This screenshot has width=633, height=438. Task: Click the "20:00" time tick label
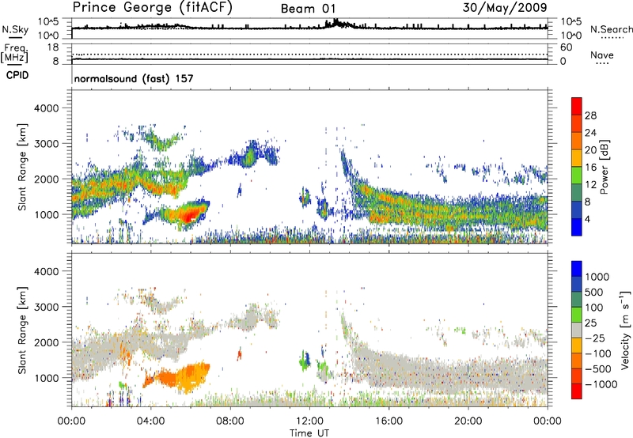(x=468, y=421)
